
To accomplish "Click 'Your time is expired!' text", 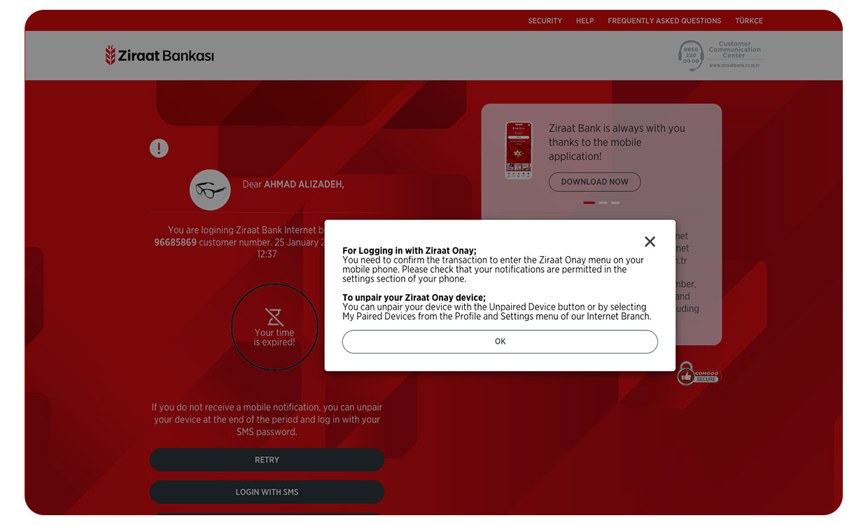I will [x=274, y=337].
